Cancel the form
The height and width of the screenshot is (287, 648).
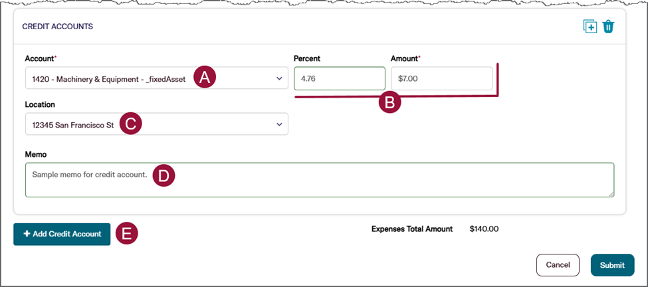[x=558, y=265]
